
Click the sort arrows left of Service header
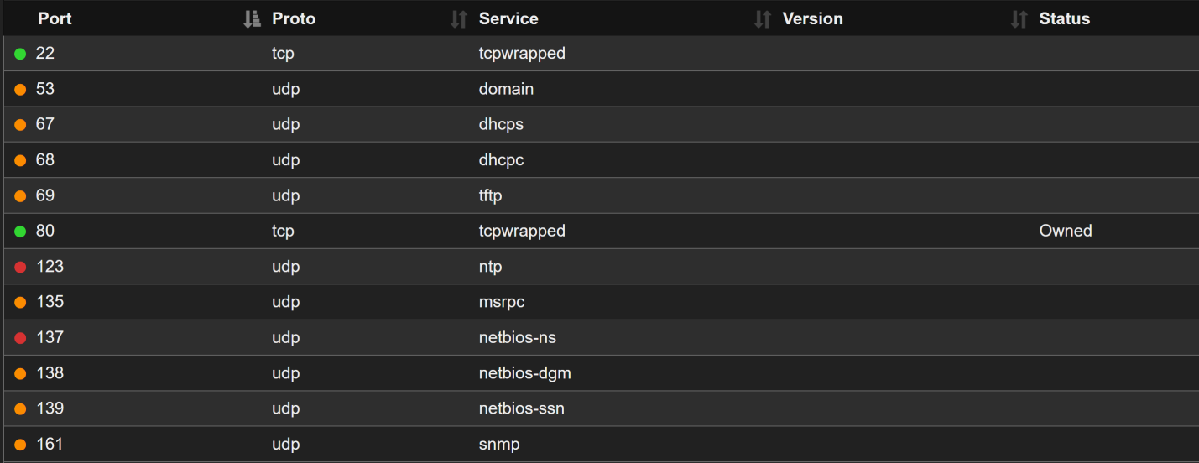pos(458,19)
